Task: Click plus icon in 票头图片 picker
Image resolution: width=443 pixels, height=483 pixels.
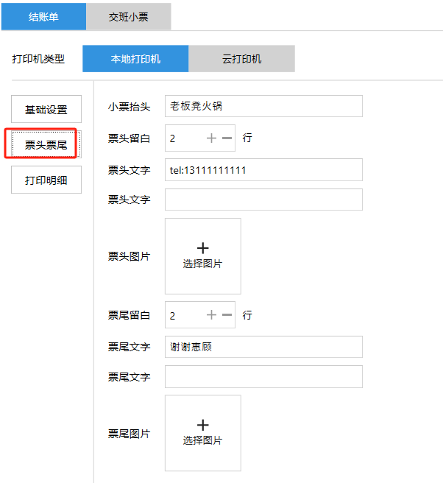Action: click(x=203, y=249)
